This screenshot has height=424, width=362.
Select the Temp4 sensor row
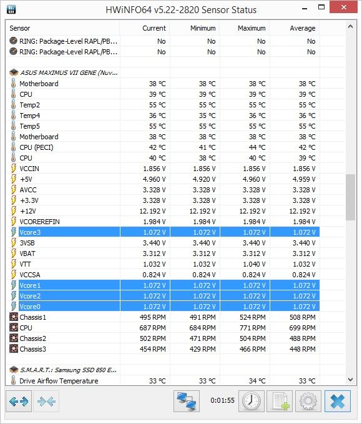pyautogui.click(x=163, y=116)
